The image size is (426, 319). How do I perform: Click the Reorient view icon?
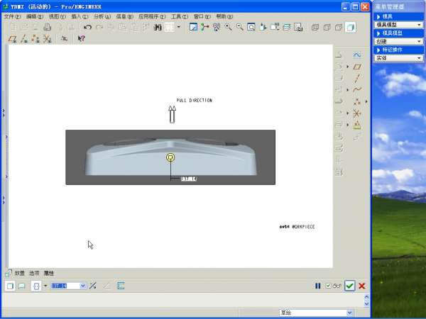click(x=263, y=27)
